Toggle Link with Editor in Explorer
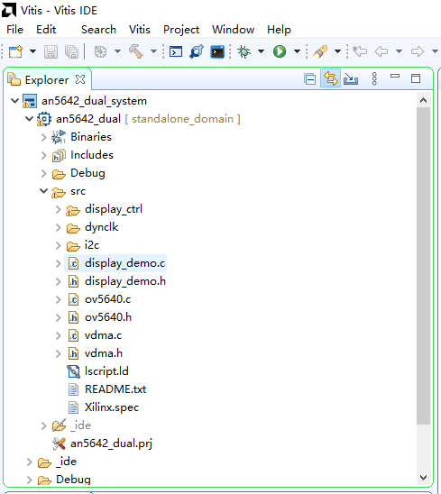The image size is (441, 494). (330, 78)
